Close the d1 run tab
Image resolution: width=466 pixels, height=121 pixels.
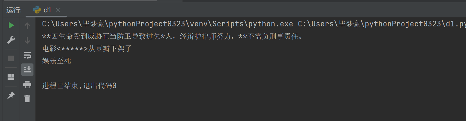point(58,10)
